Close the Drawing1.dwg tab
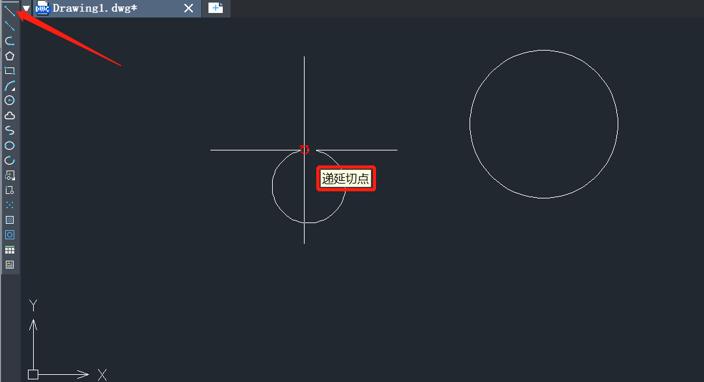 (x=188, y=8)
